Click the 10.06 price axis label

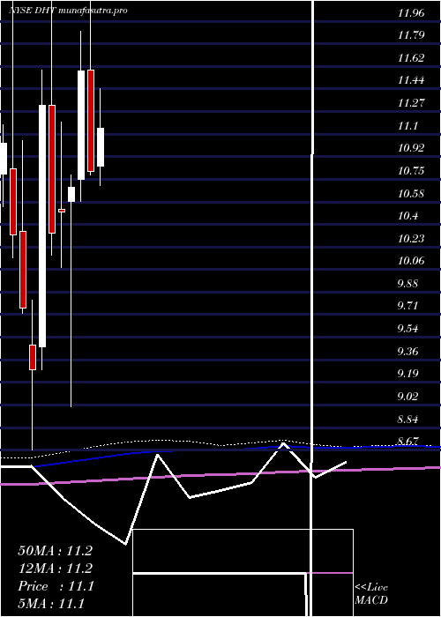[x=411, y=261]
